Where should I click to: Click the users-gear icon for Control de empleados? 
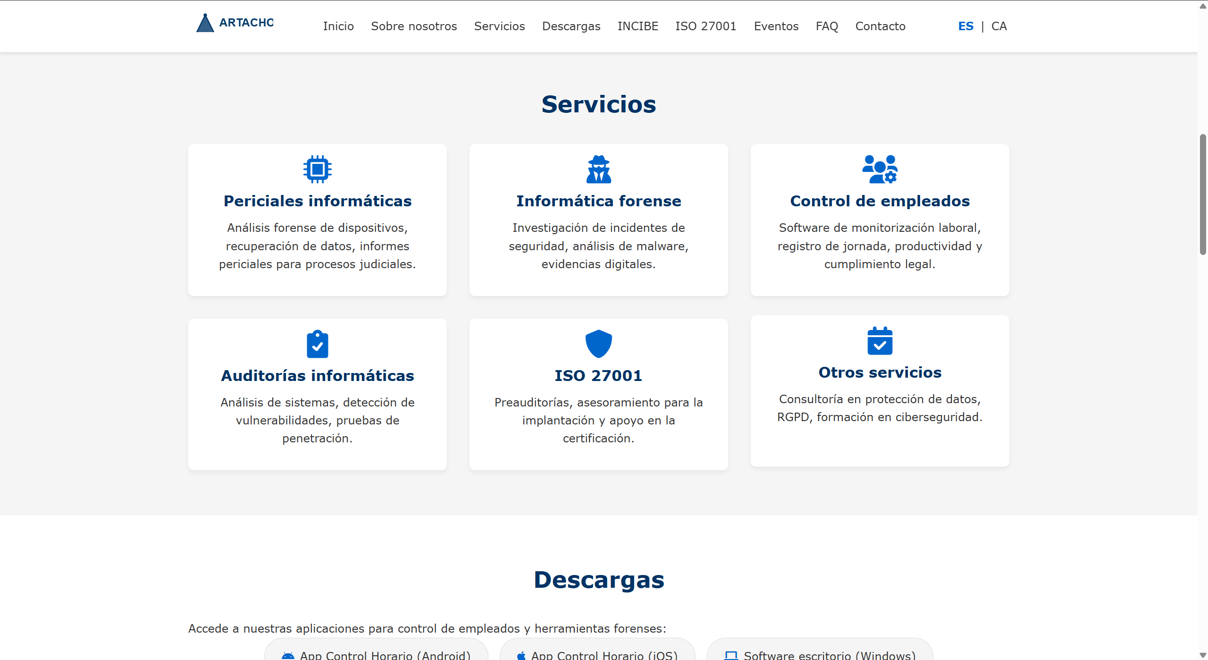(x=880, y=169)
